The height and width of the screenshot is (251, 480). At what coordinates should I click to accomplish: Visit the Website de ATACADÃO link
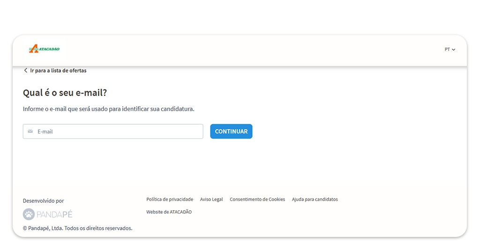169,212
